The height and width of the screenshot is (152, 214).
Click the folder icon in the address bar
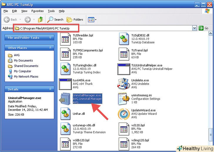pyautogui.click(x=17, y=28)
